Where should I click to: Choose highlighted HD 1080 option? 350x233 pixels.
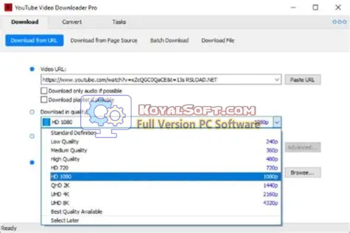coord(165,177)
